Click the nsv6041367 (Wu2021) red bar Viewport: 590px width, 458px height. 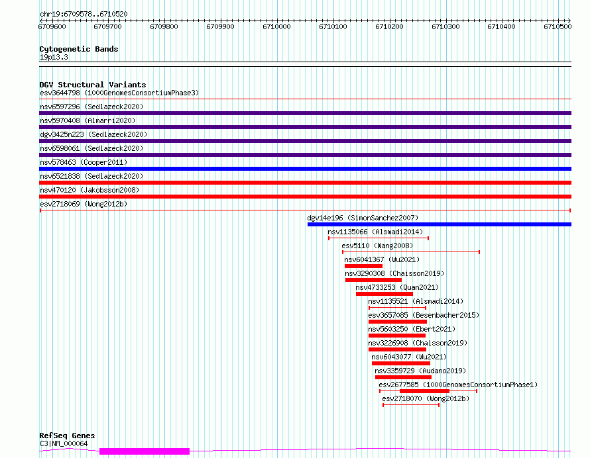[x=363, y=266]
